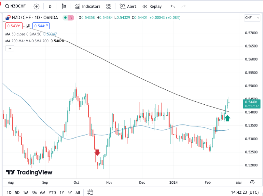Create an Alert from toolbar
This screenshot has height=196, width=263.
point(128,6)
